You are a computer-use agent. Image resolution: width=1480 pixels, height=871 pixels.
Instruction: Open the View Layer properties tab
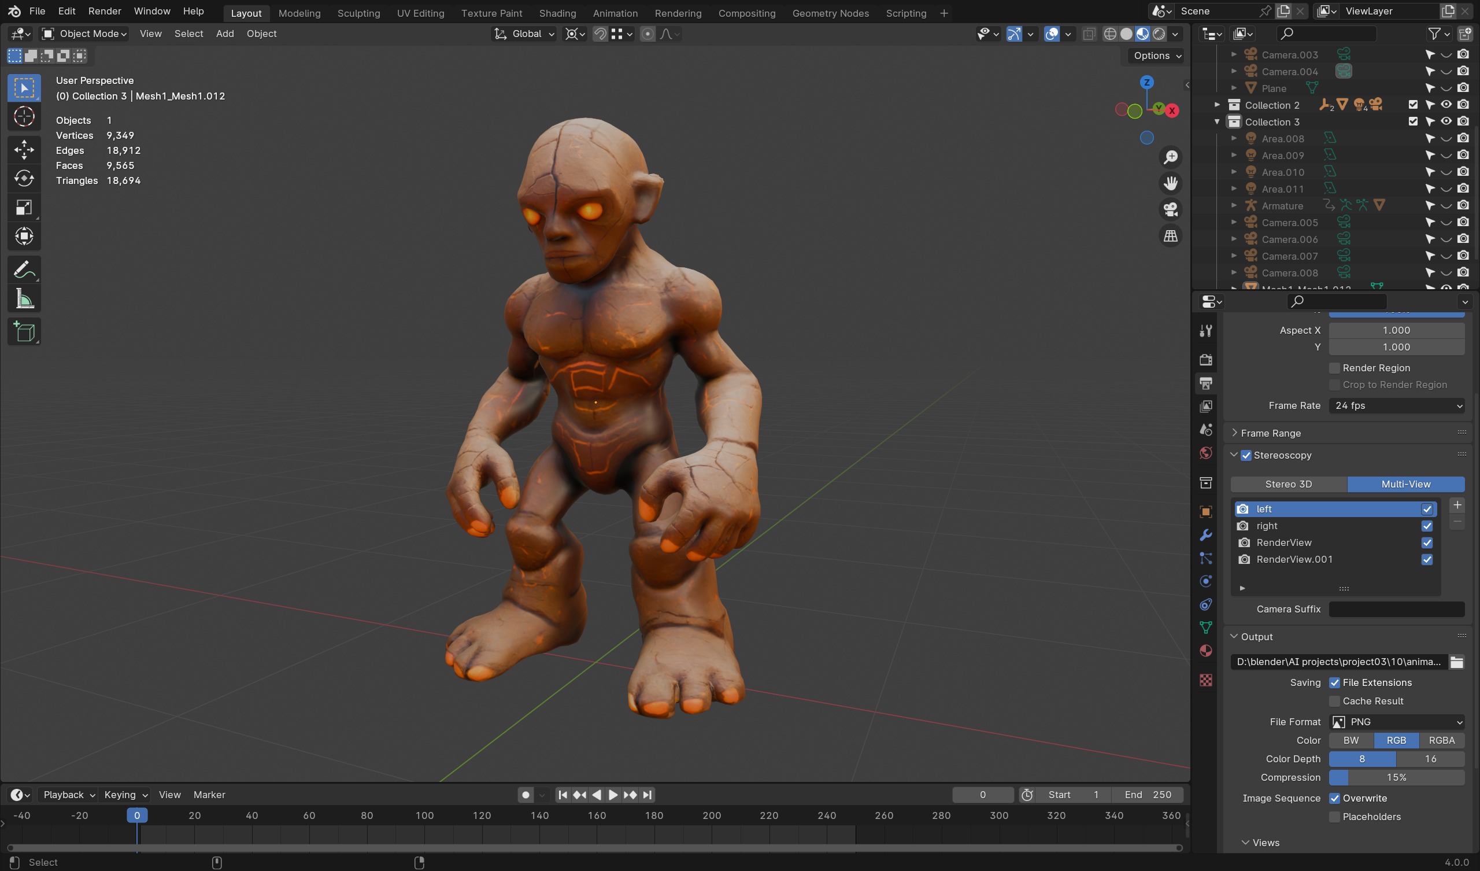(x=1206, y=407)
